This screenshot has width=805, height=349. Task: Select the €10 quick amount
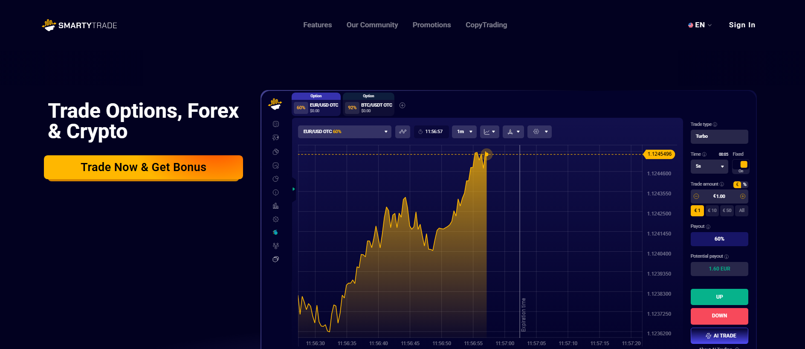tap(712, 211)
